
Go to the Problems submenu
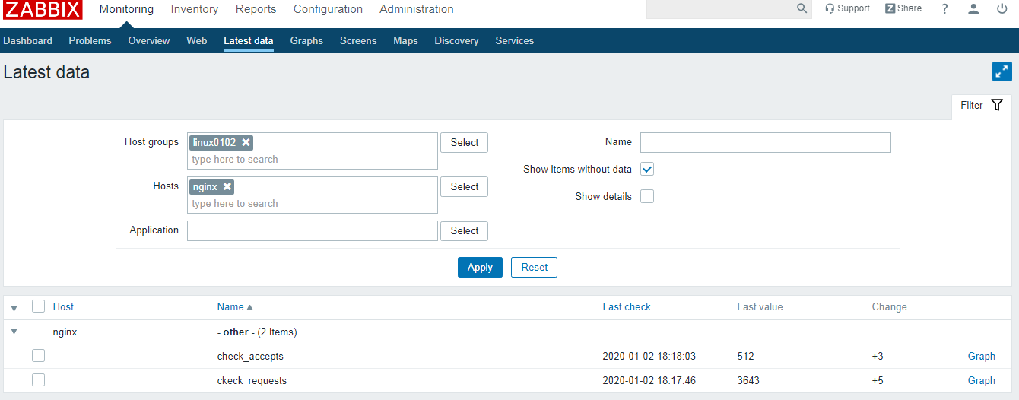tap(90, 41)
